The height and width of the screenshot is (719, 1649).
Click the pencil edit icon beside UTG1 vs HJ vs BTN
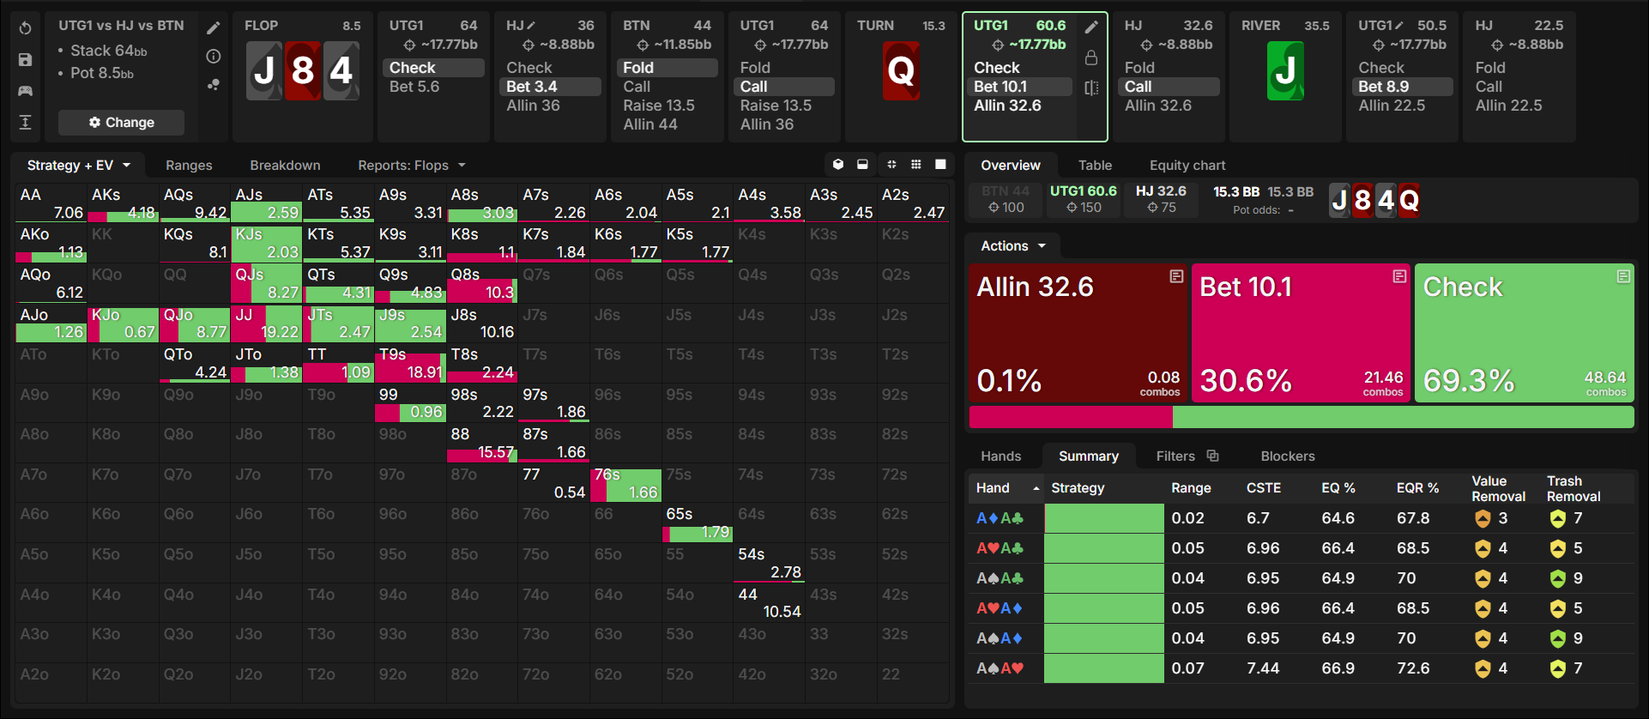pos(214,28)
